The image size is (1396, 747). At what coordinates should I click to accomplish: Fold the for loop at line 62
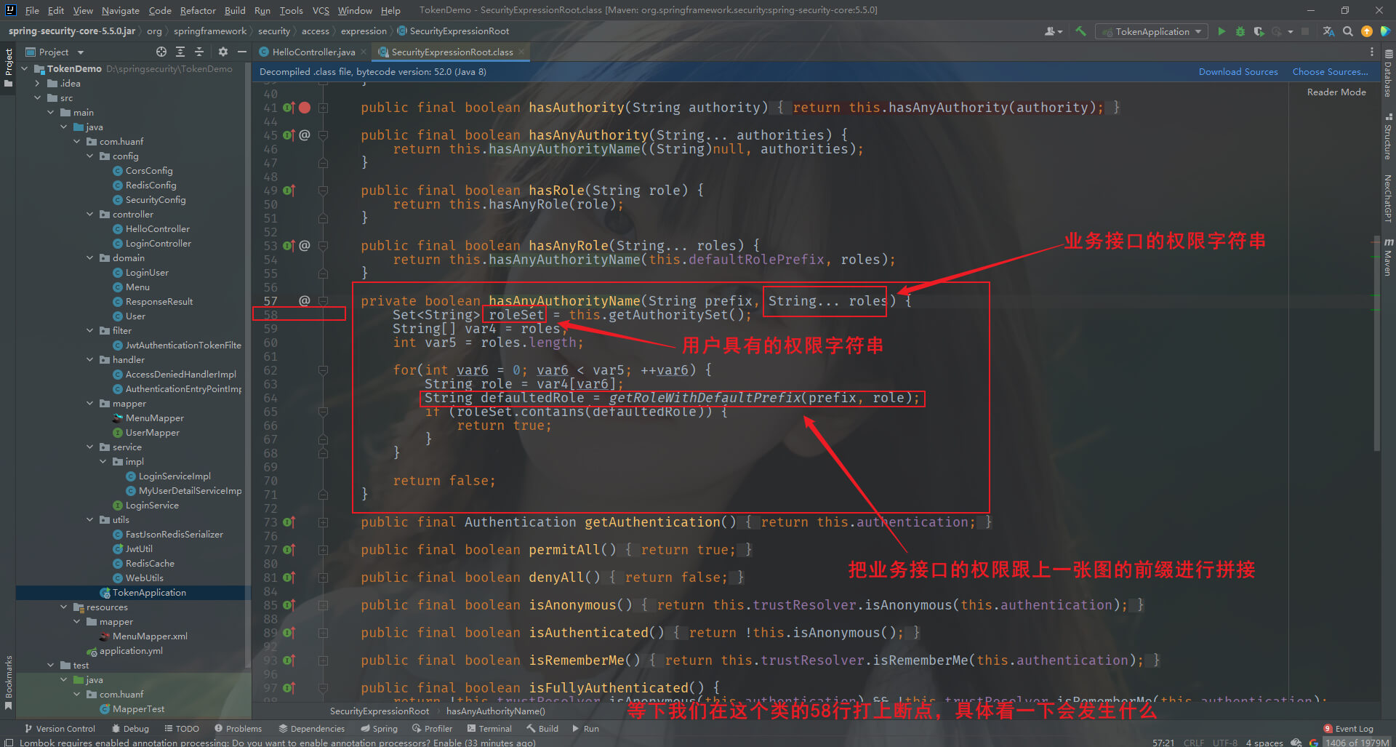click(x=323, y=370)
